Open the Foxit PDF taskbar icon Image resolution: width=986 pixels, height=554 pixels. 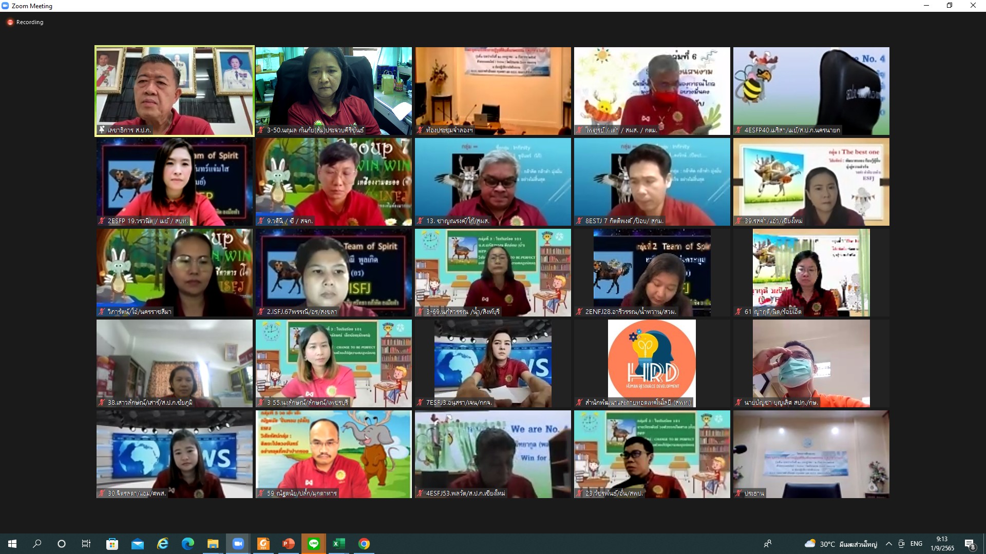(x=263, y=544)
